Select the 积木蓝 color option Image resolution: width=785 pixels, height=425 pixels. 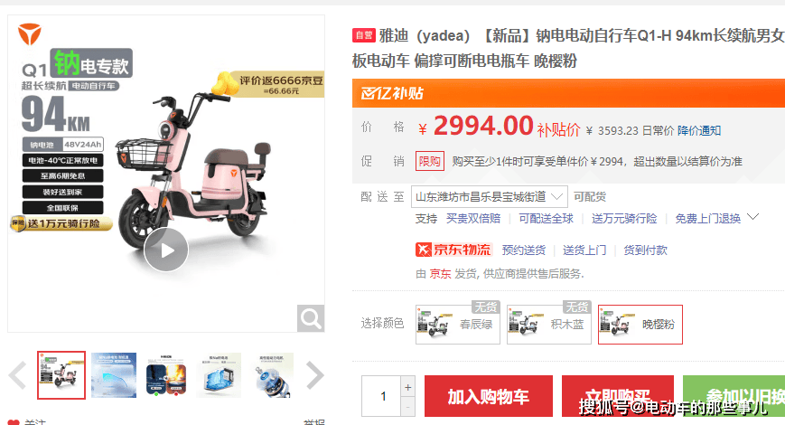pyautogui.click(x=548, y=325)
